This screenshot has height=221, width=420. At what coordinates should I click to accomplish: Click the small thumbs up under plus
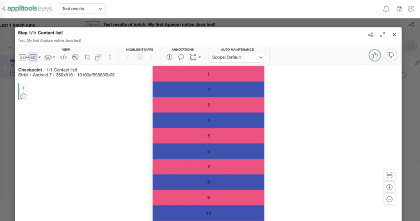pos(23,96)
